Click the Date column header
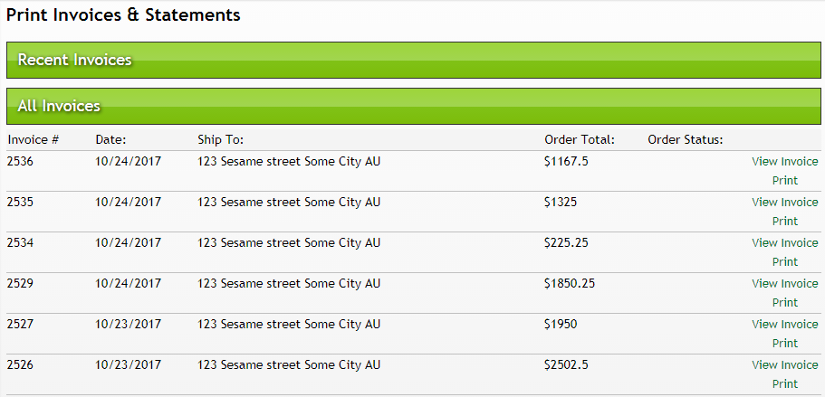The height and width of the screenshot is (397, 825). coord(110,139)
